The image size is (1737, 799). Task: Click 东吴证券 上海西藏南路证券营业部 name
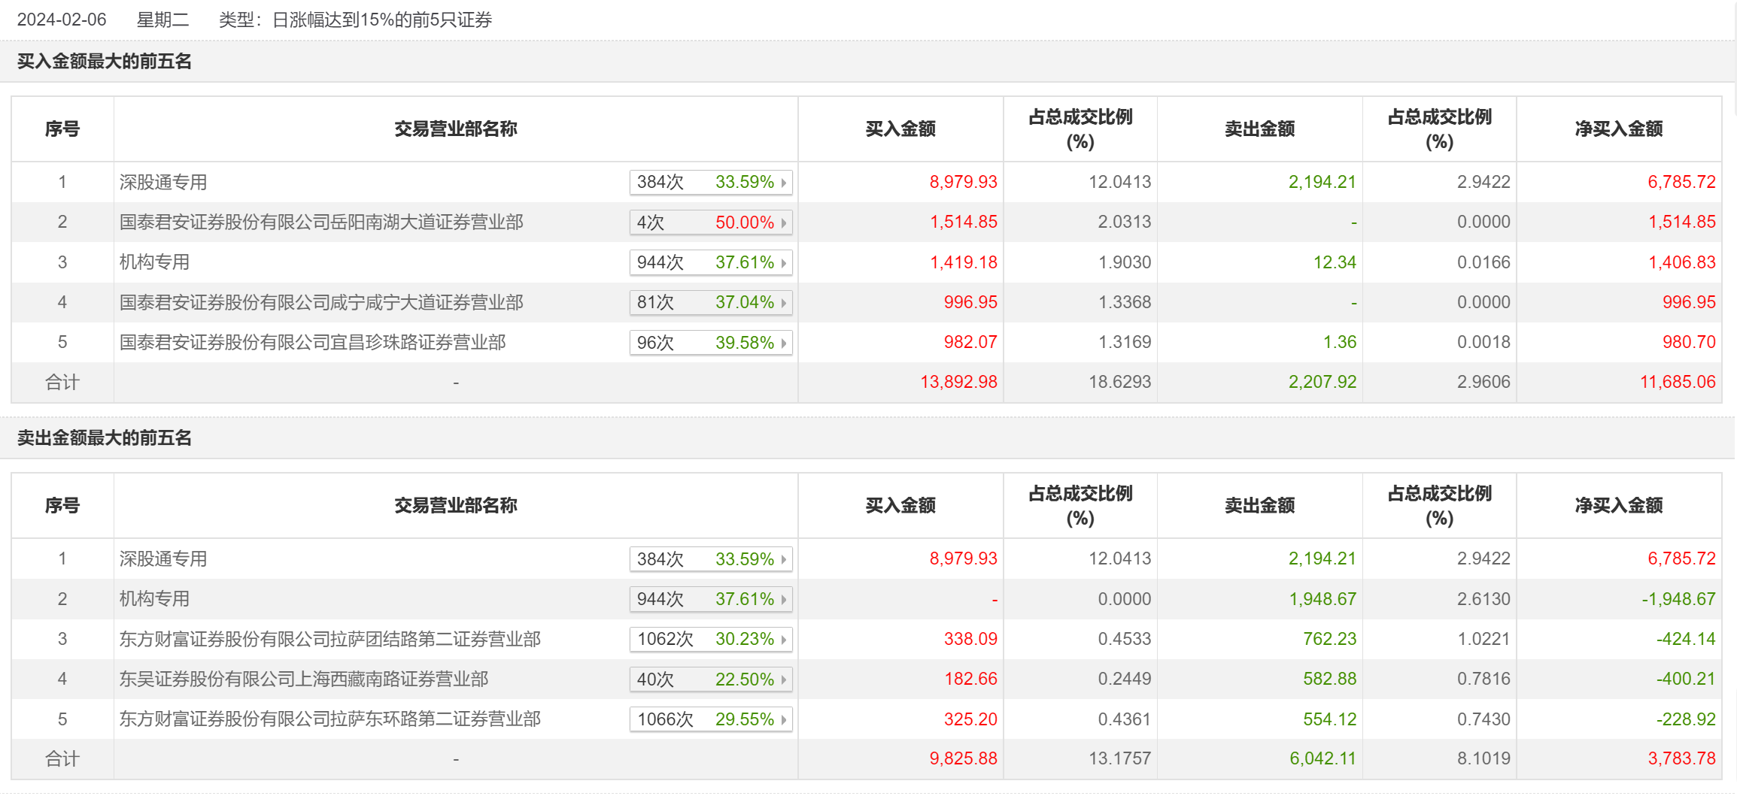coord(303,679)
